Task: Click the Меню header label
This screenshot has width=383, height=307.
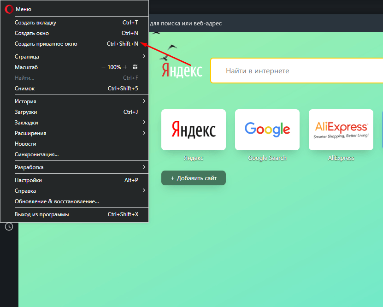Action: point(24,9)
